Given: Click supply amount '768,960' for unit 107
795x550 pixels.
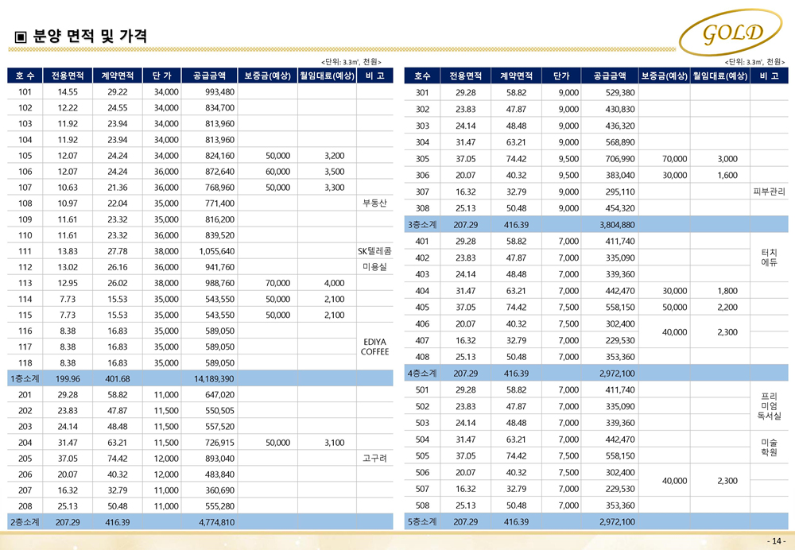Looking at the screenshot, I should point(220,188).
